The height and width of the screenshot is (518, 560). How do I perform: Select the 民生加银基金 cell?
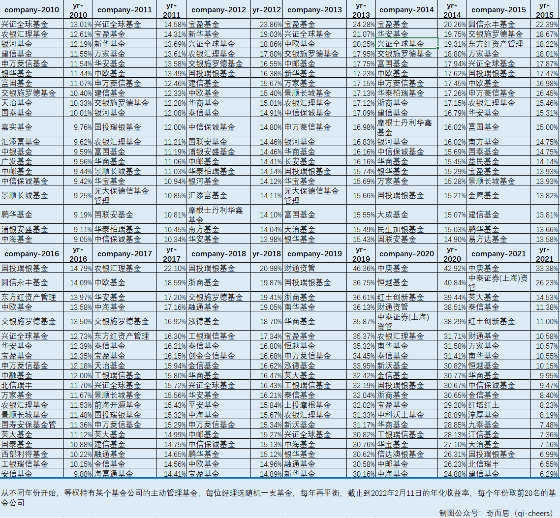[407, 229]
